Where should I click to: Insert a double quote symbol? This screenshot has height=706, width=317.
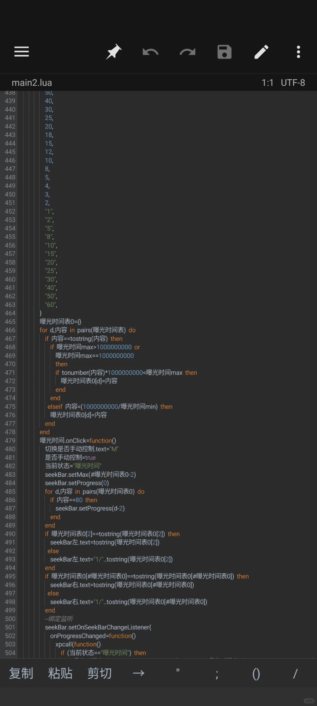178,671
